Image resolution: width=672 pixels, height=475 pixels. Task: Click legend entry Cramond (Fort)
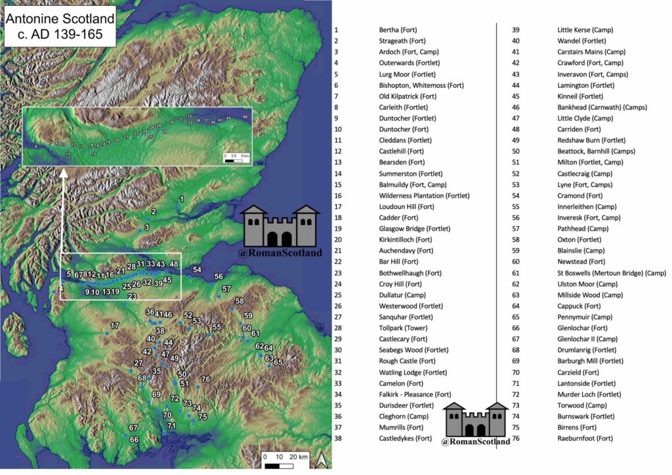click(x=580, y=196)
